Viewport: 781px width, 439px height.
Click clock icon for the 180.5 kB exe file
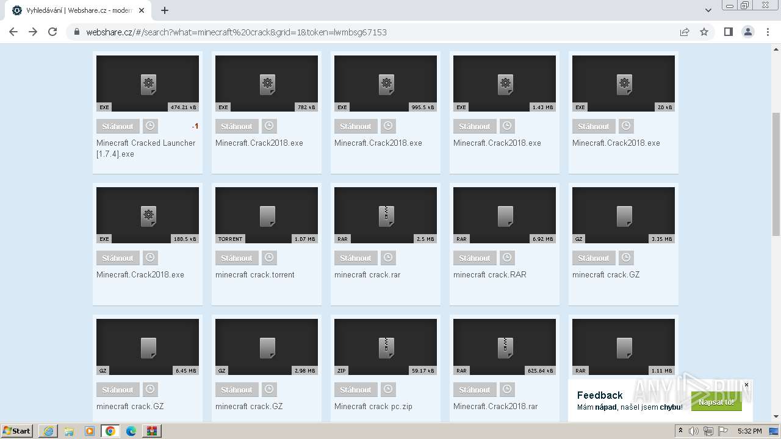click(x=150, y=258)
